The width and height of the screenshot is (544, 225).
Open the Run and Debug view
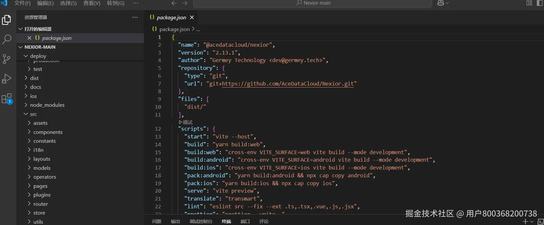coord(7,79)
